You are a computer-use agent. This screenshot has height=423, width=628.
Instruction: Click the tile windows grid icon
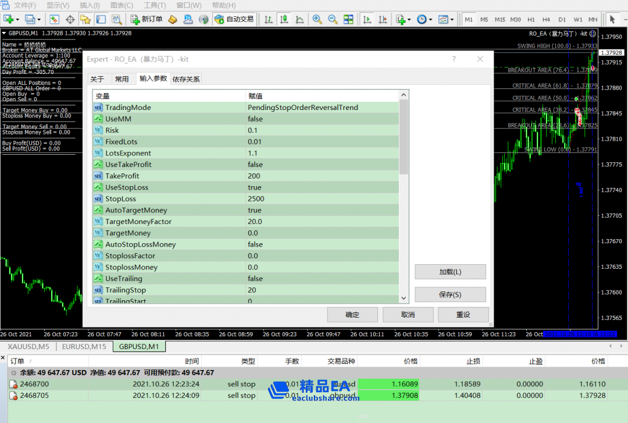point(348,19)
